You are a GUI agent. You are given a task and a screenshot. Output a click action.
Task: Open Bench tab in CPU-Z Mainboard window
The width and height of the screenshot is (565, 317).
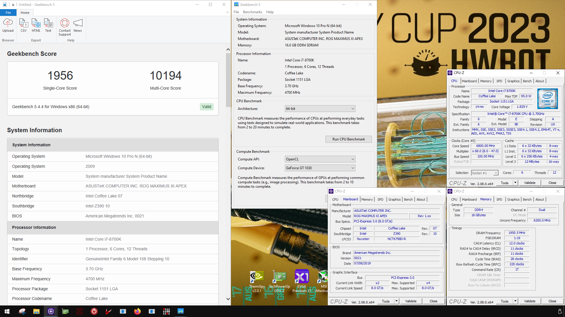click(x=408, y=199)
